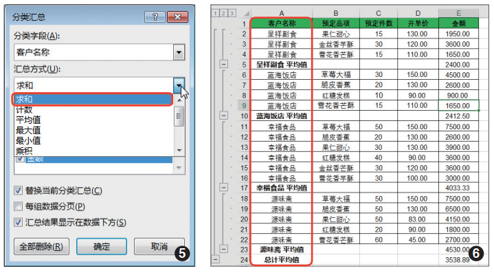The height and width of the screenshot is (273, 494).
Task: Click the 客户名称 header cell
Action: [281, 23]
